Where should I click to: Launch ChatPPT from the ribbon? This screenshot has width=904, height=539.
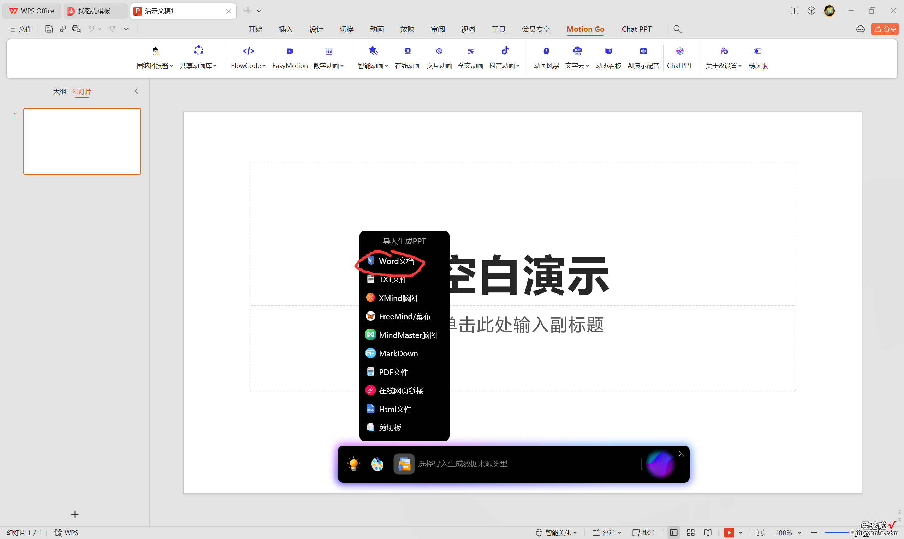pos(679,57)
